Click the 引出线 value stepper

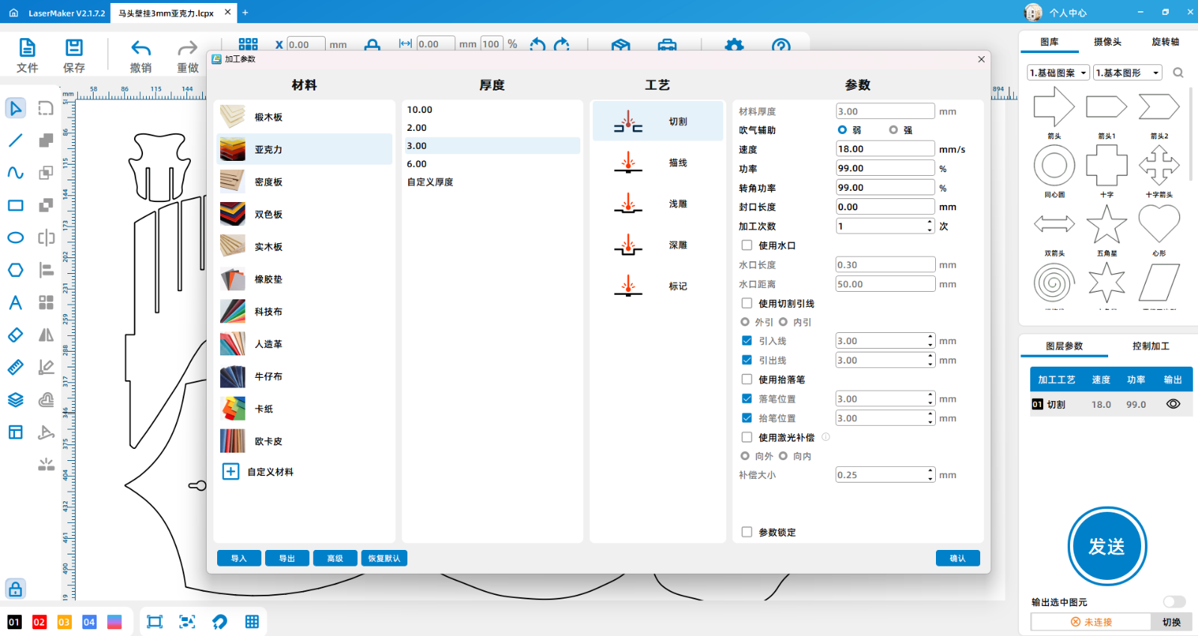coord(931,360)
